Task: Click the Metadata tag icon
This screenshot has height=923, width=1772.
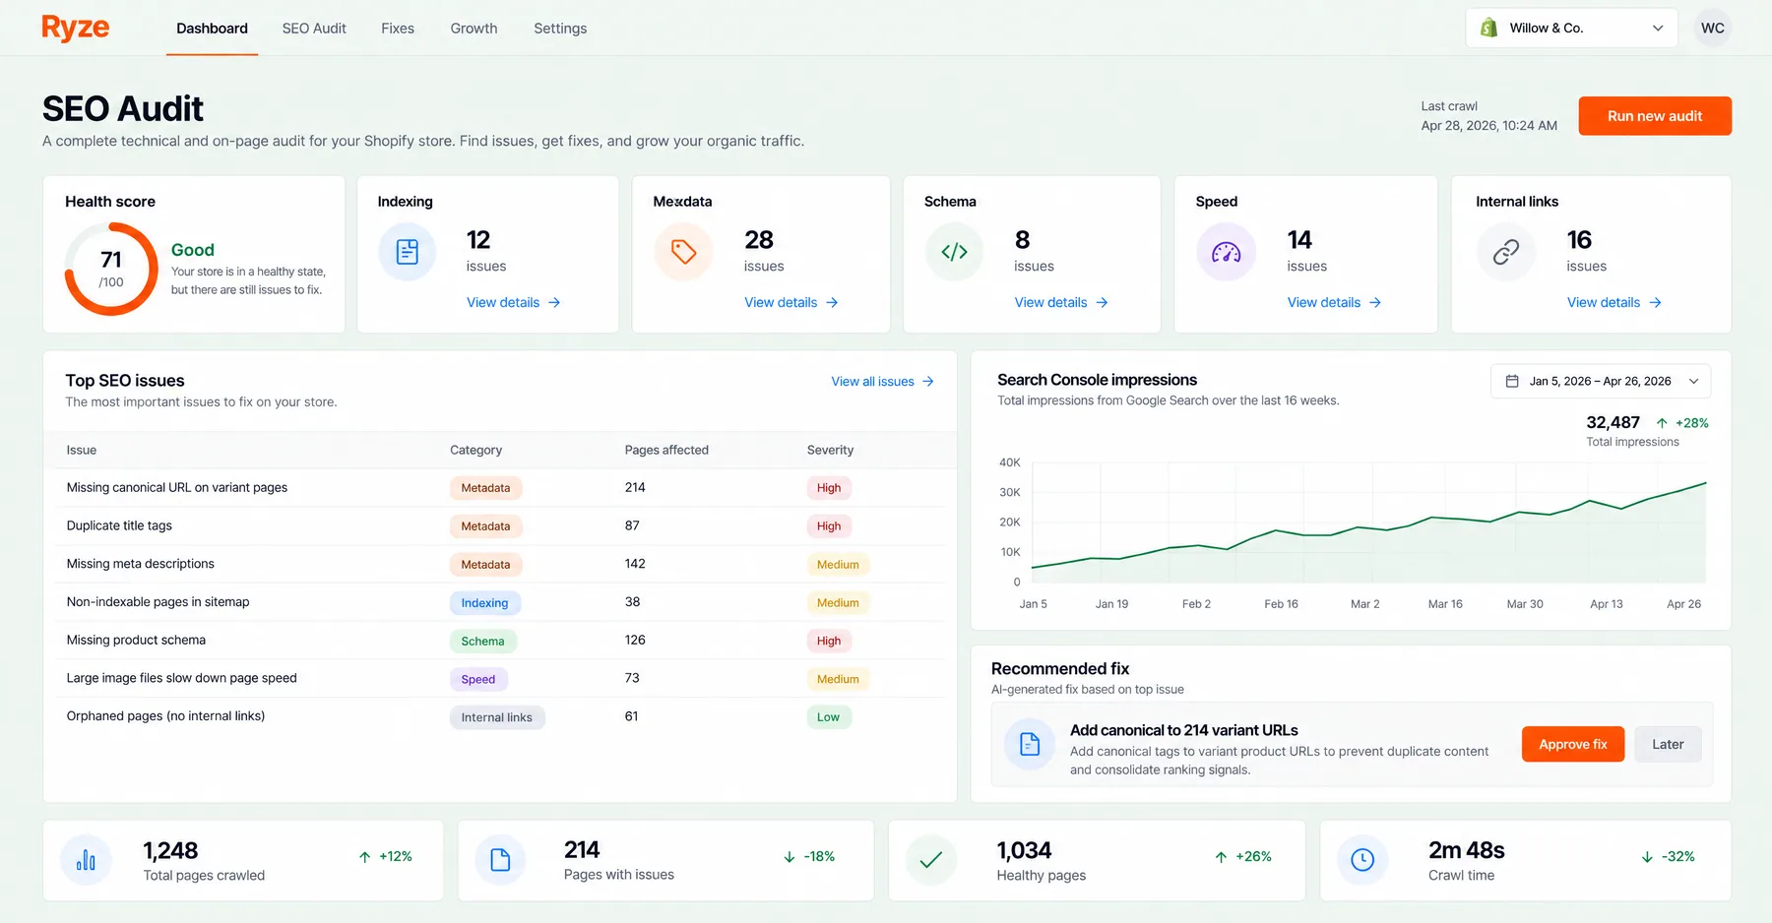Action: (683, 252)
